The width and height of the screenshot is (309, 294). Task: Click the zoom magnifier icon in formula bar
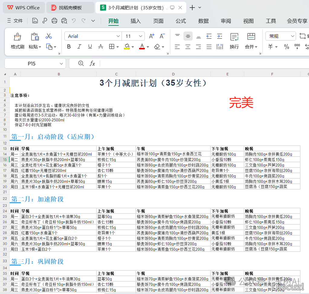[81, 63]
